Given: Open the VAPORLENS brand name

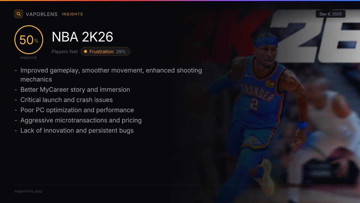Looking at the screenshot, I should coord(42,14).
